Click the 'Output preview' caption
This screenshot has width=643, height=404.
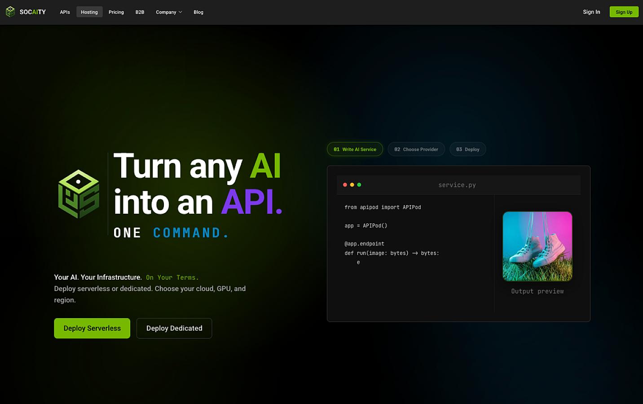tap(537, 291)
